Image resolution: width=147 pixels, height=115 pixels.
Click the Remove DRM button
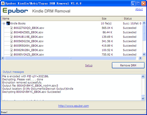(128, 65)
